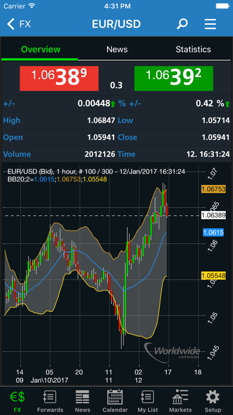Select the percent change 0.42 %

pyautogui.click(x=210, y=104)
